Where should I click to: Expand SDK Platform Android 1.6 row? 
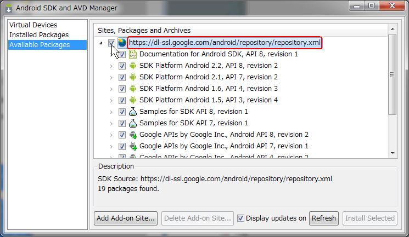point(111,89)
